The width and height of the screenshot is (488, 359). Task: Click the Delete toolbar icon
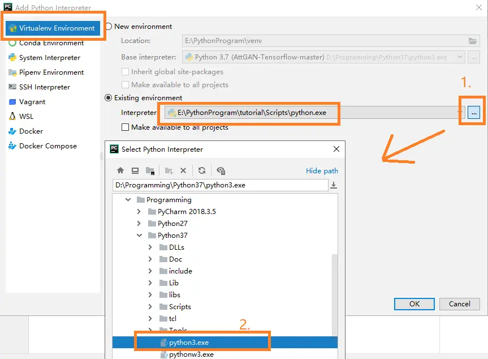(183, 170)
